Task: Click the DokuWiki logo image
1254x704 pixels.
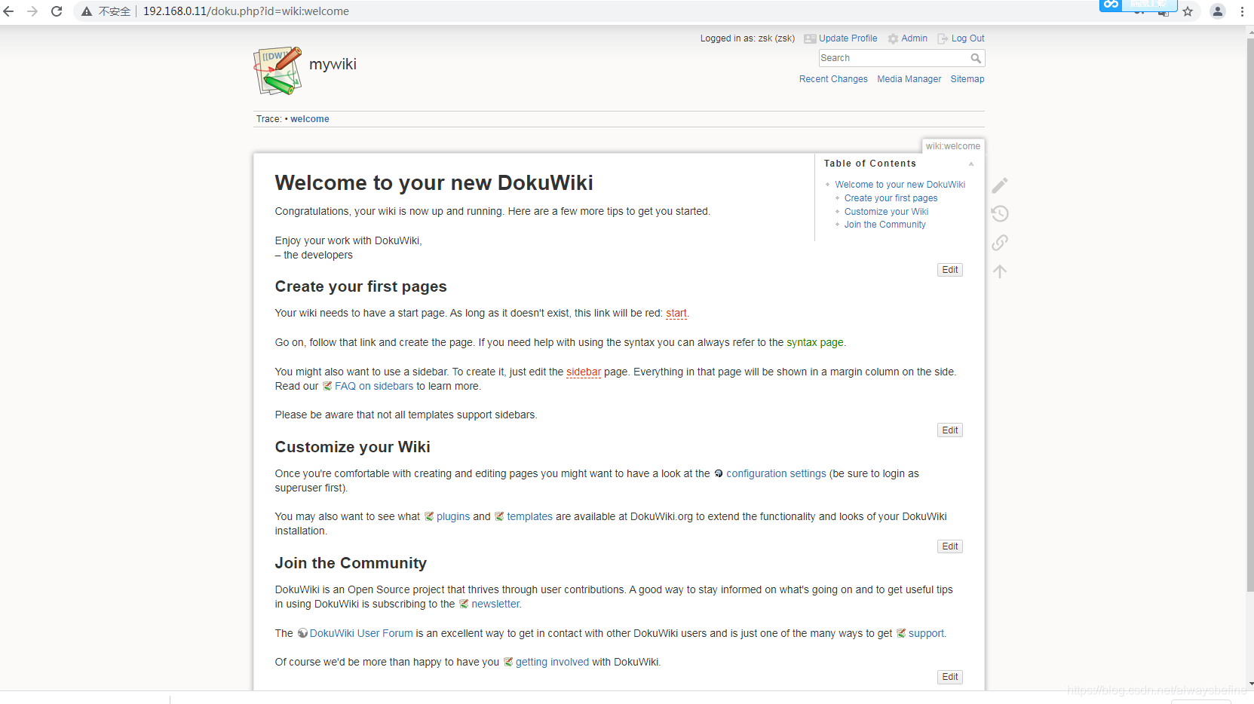Action: 277,70
